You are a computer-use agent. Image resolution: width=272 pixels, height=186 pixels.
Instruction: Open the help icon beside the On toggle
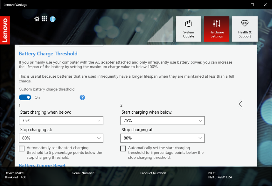pyautogui.click(x=82, y=98)
